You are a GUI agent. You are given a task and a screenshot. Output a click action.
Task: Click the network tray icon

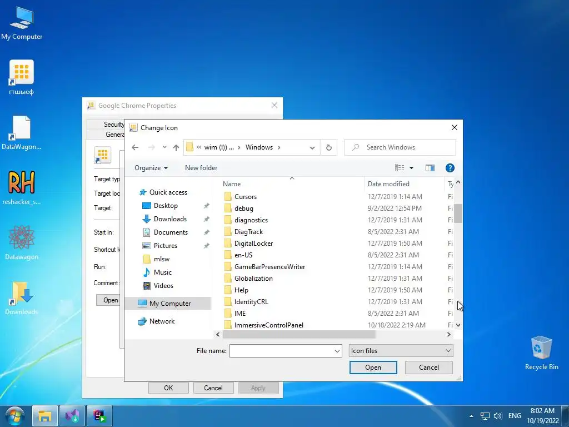[485, 416]
